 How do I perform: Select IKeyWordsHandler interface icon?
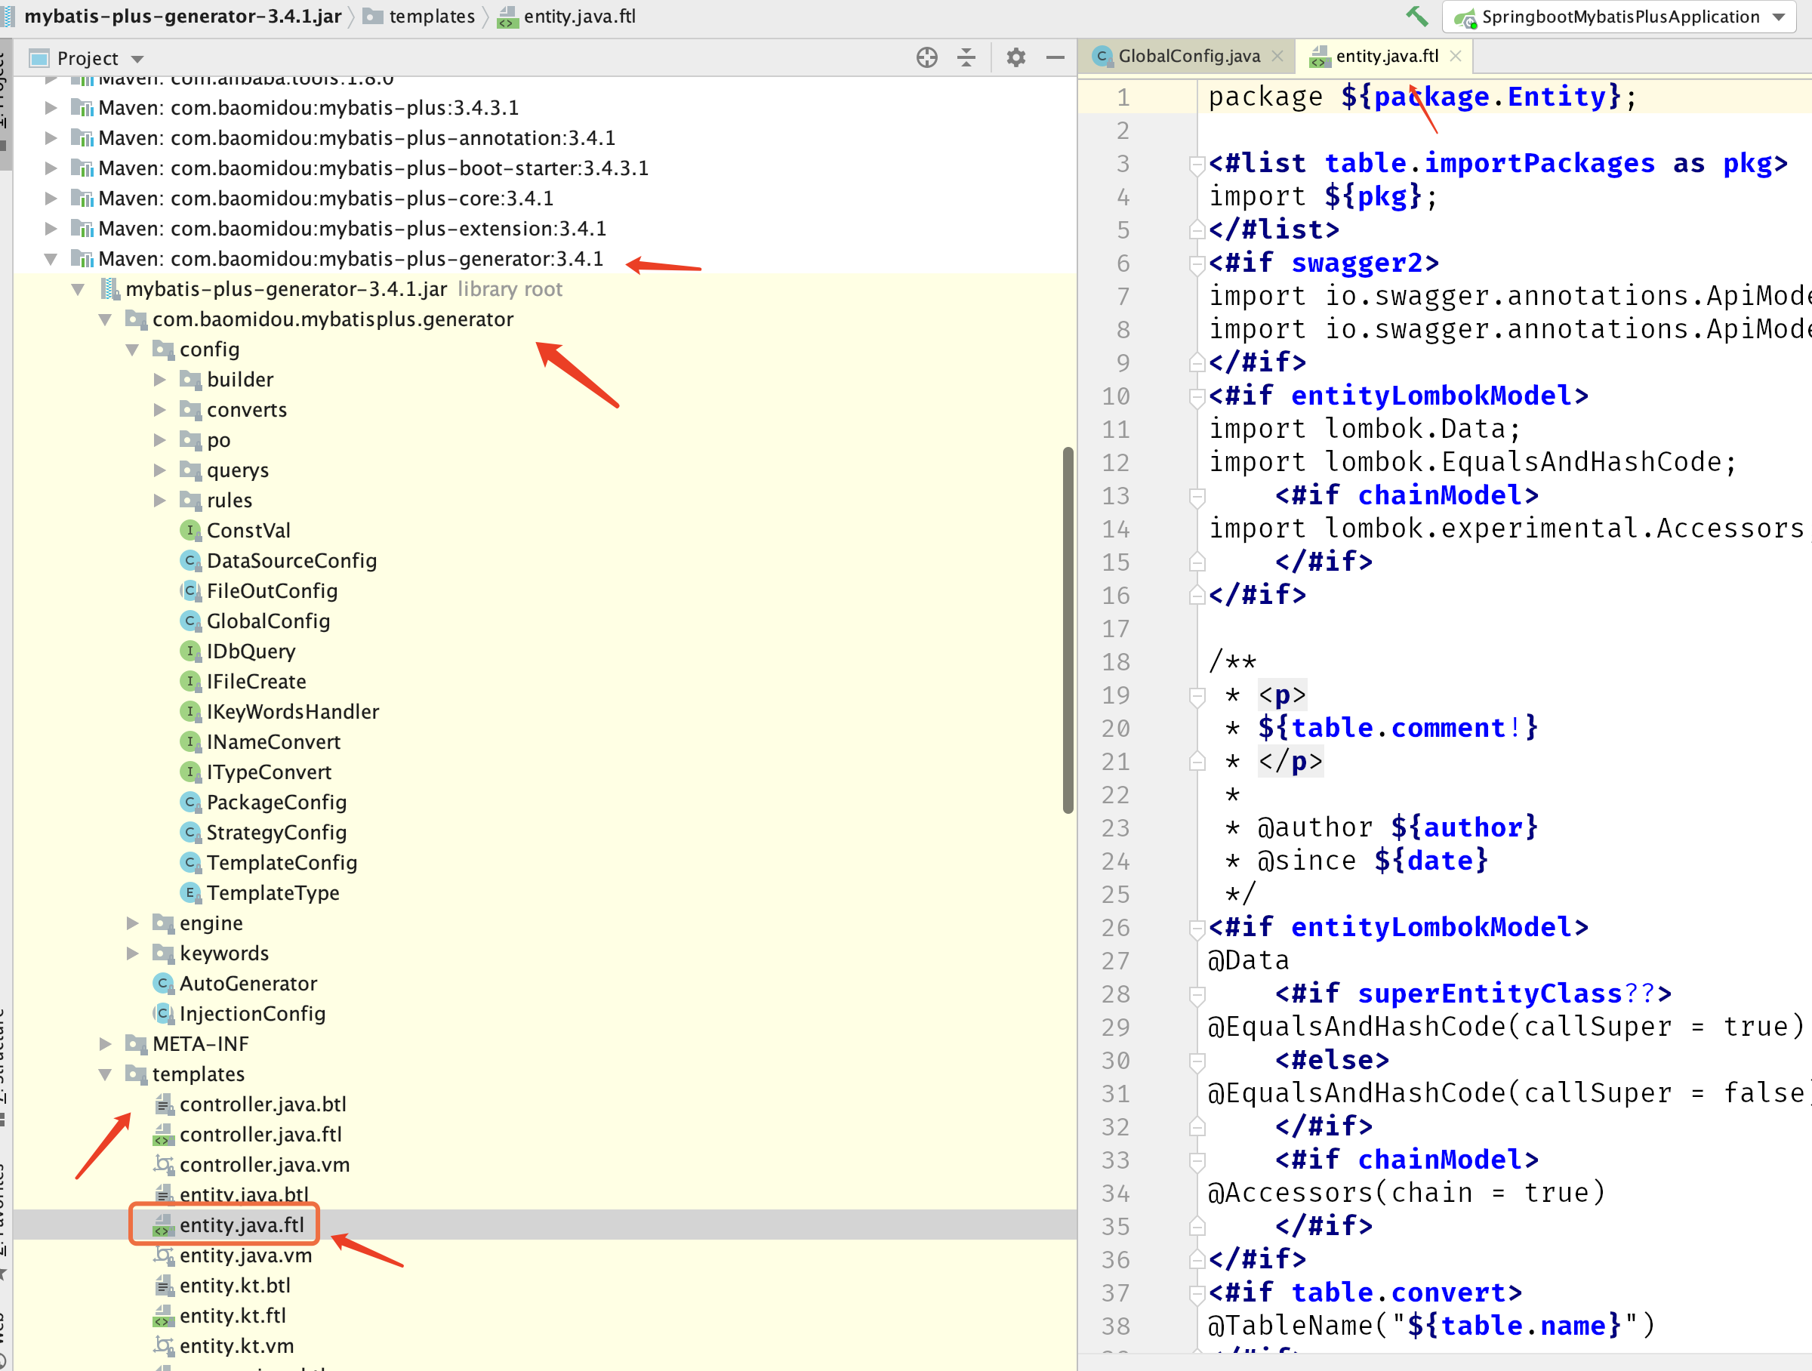pyautogui.click(x=190, y=712)
